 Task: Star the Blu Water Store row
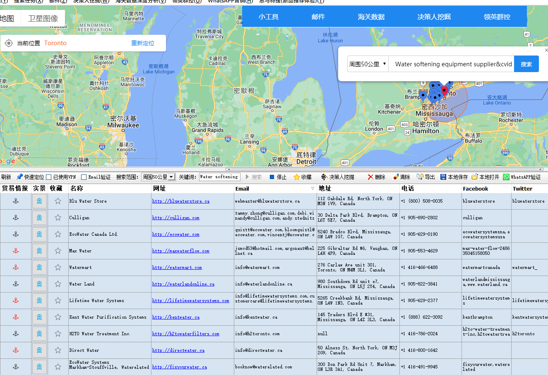tap(58, 201)
